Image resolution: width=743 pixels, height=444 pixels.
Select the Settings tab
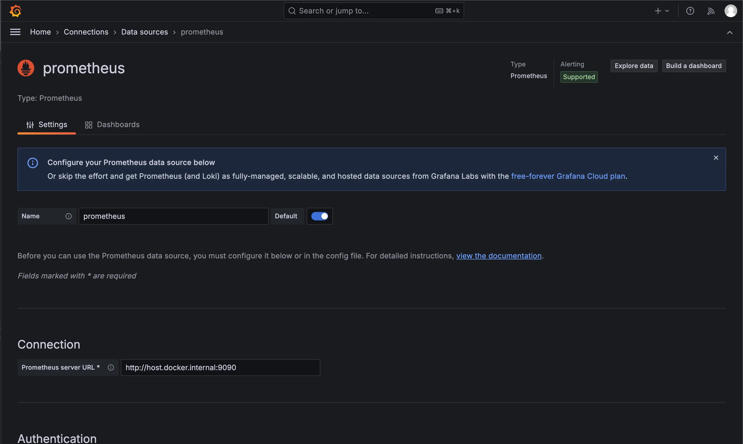coord(47,124)
